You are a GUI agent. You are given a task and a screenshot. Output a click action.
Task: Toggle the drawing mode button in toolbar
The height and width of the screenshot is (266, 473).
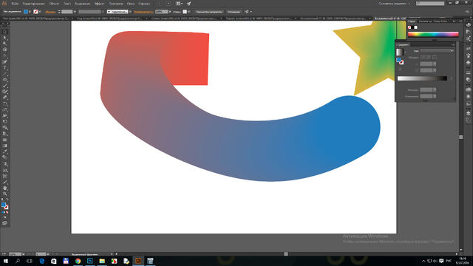tap(5, 217)
